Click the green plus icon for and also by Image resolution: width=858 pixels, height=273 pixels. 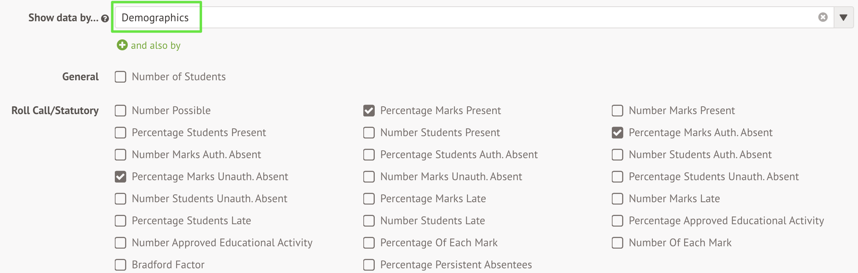pos(122,45)
